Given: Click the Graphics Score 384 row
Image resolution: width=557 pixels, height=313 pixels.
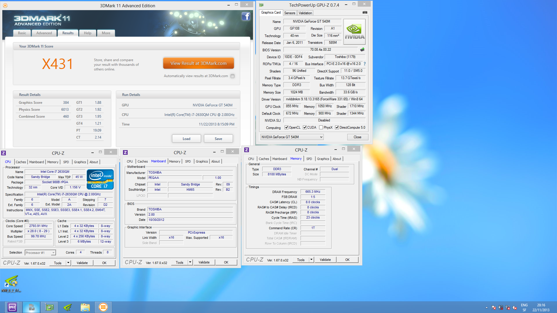Looking at the screenshot, I should click(x=44, y=103).
